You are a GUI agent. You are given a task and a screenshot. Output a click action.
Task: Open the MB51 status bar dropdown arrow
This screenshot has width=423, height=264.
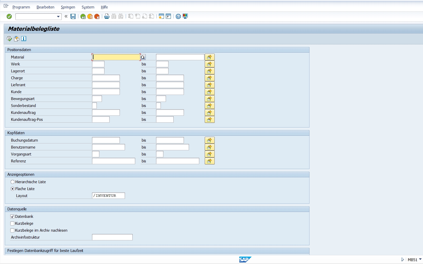pyautogui.click(x=420, y=259)
